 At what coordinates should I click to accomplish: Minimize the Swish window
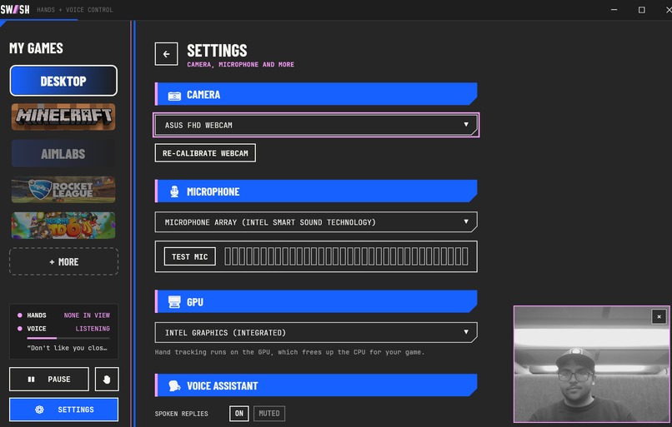[x=614, y=9]
